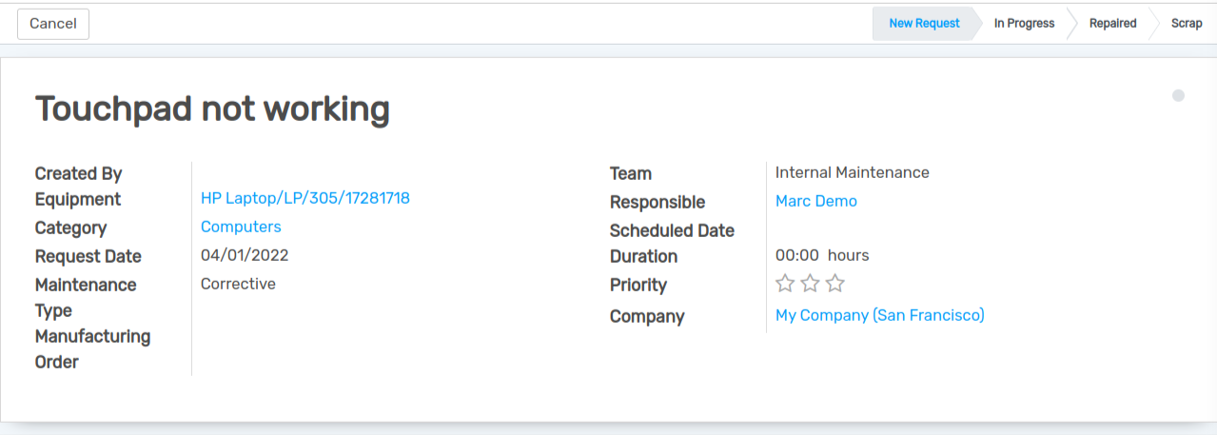Click the empty Scheduled Date field

pyautogui.click(x=856, y=229)
